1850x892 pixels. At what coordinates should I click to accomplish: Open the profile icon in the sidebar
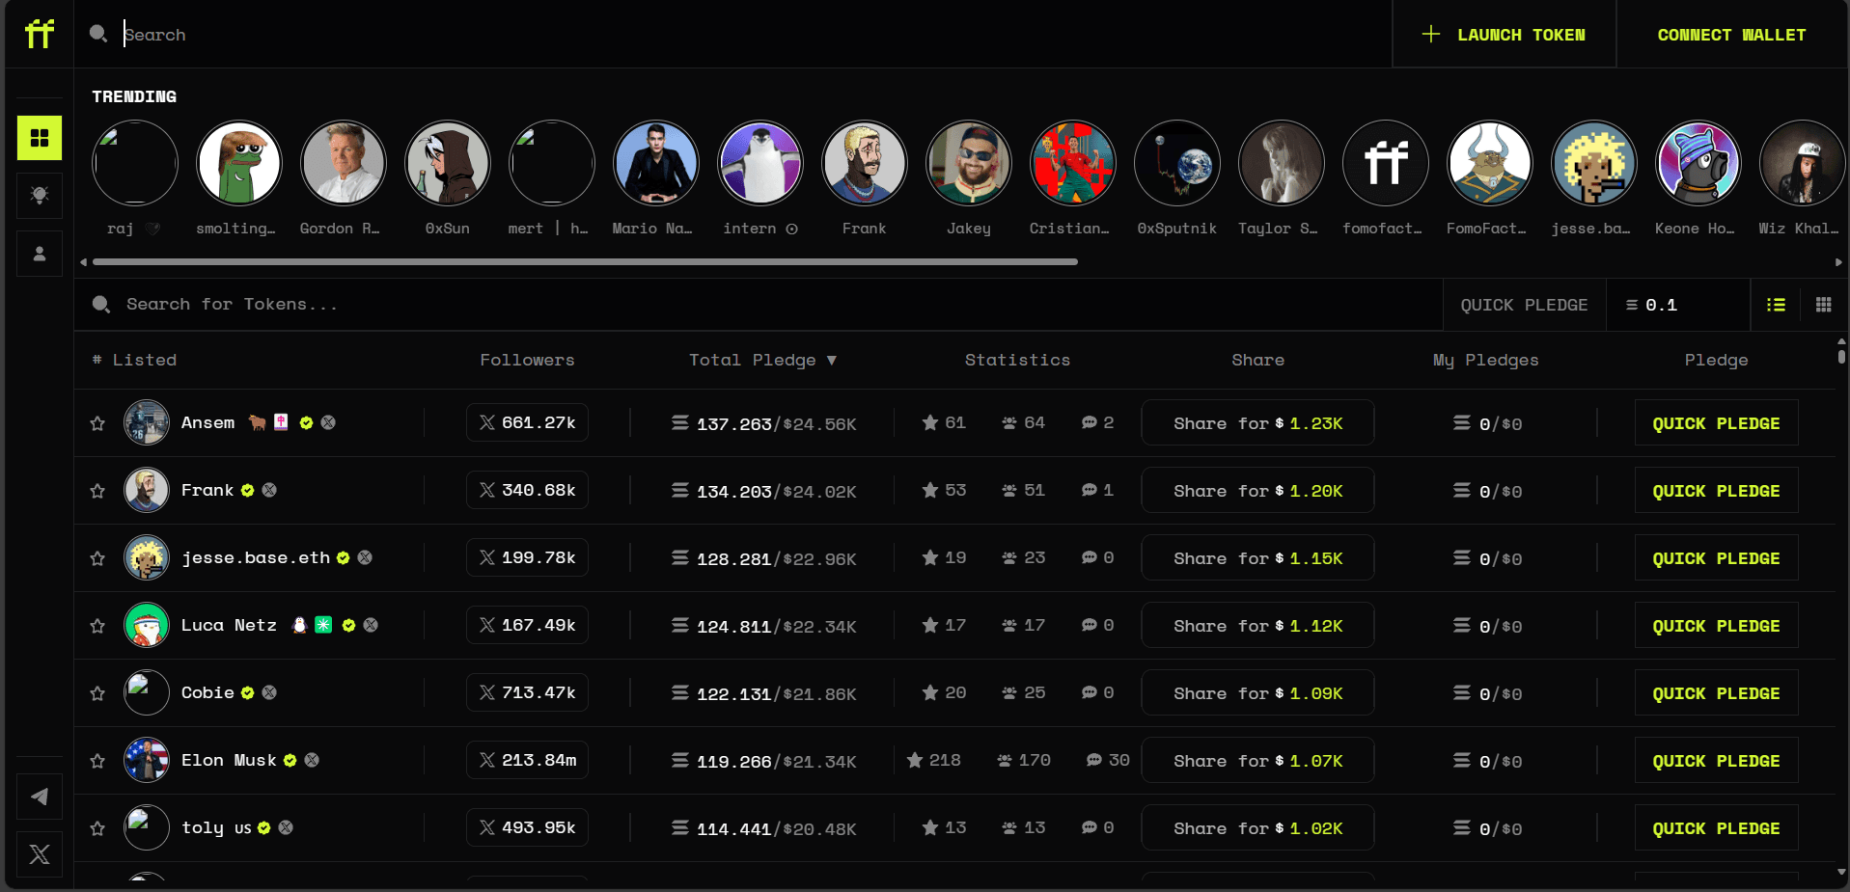pyautogui.click(x=40, y=254)
